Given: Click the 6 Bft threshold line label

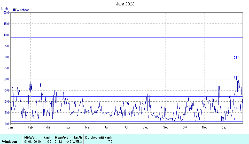Looking at the screenshot, I should pos(236,35).
